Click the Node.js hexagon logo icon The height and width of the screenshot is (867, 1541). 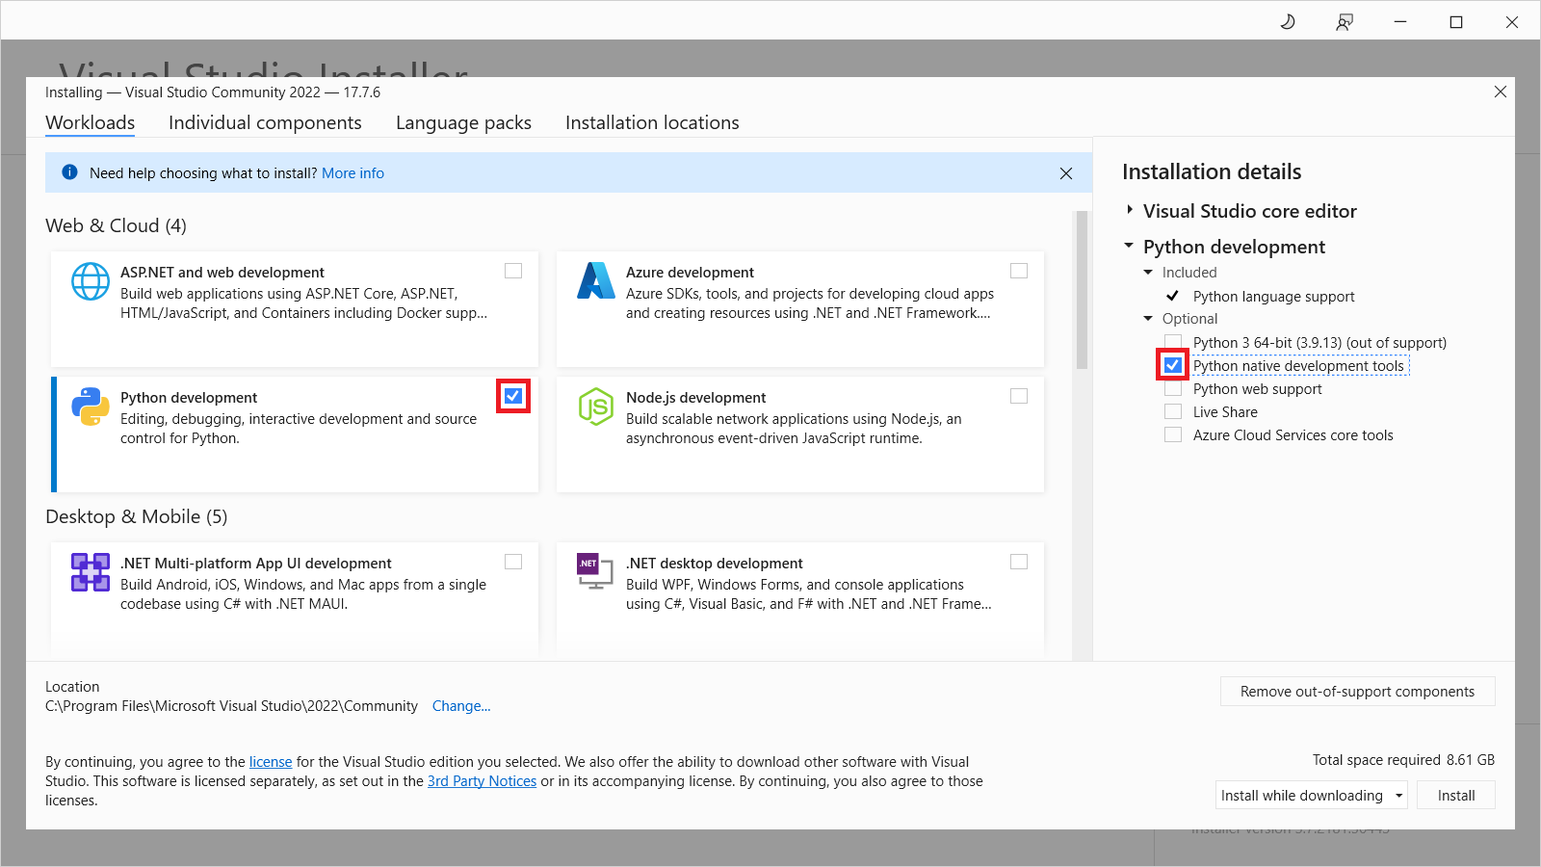pyautogui.click(x=595, y=407)
